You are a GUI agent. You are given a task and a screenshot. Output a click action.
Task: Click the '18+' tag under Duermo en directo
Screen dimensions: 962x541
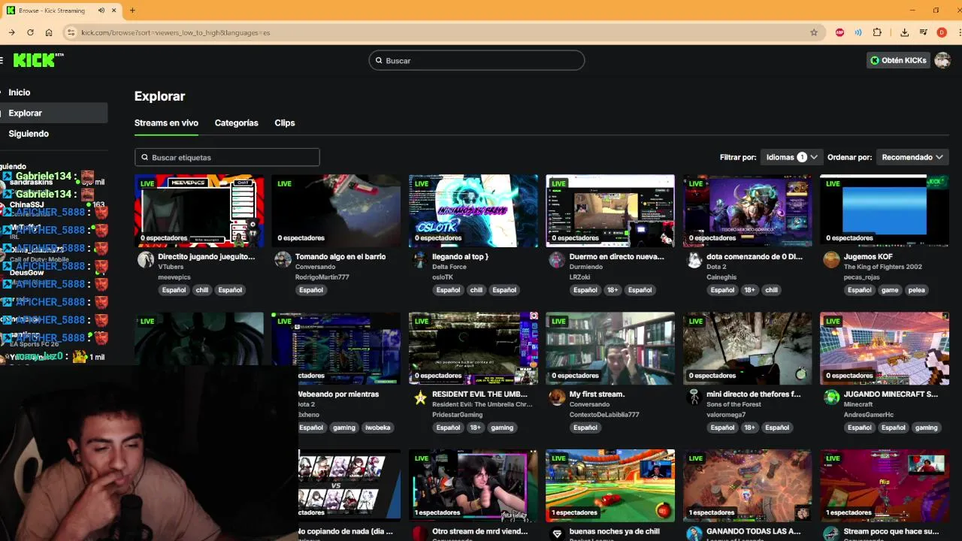612,290
